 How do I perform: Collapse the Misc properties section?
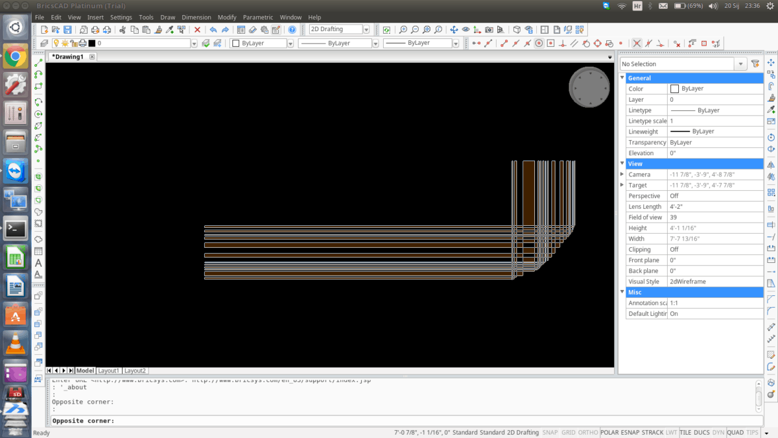coord(622,292)
